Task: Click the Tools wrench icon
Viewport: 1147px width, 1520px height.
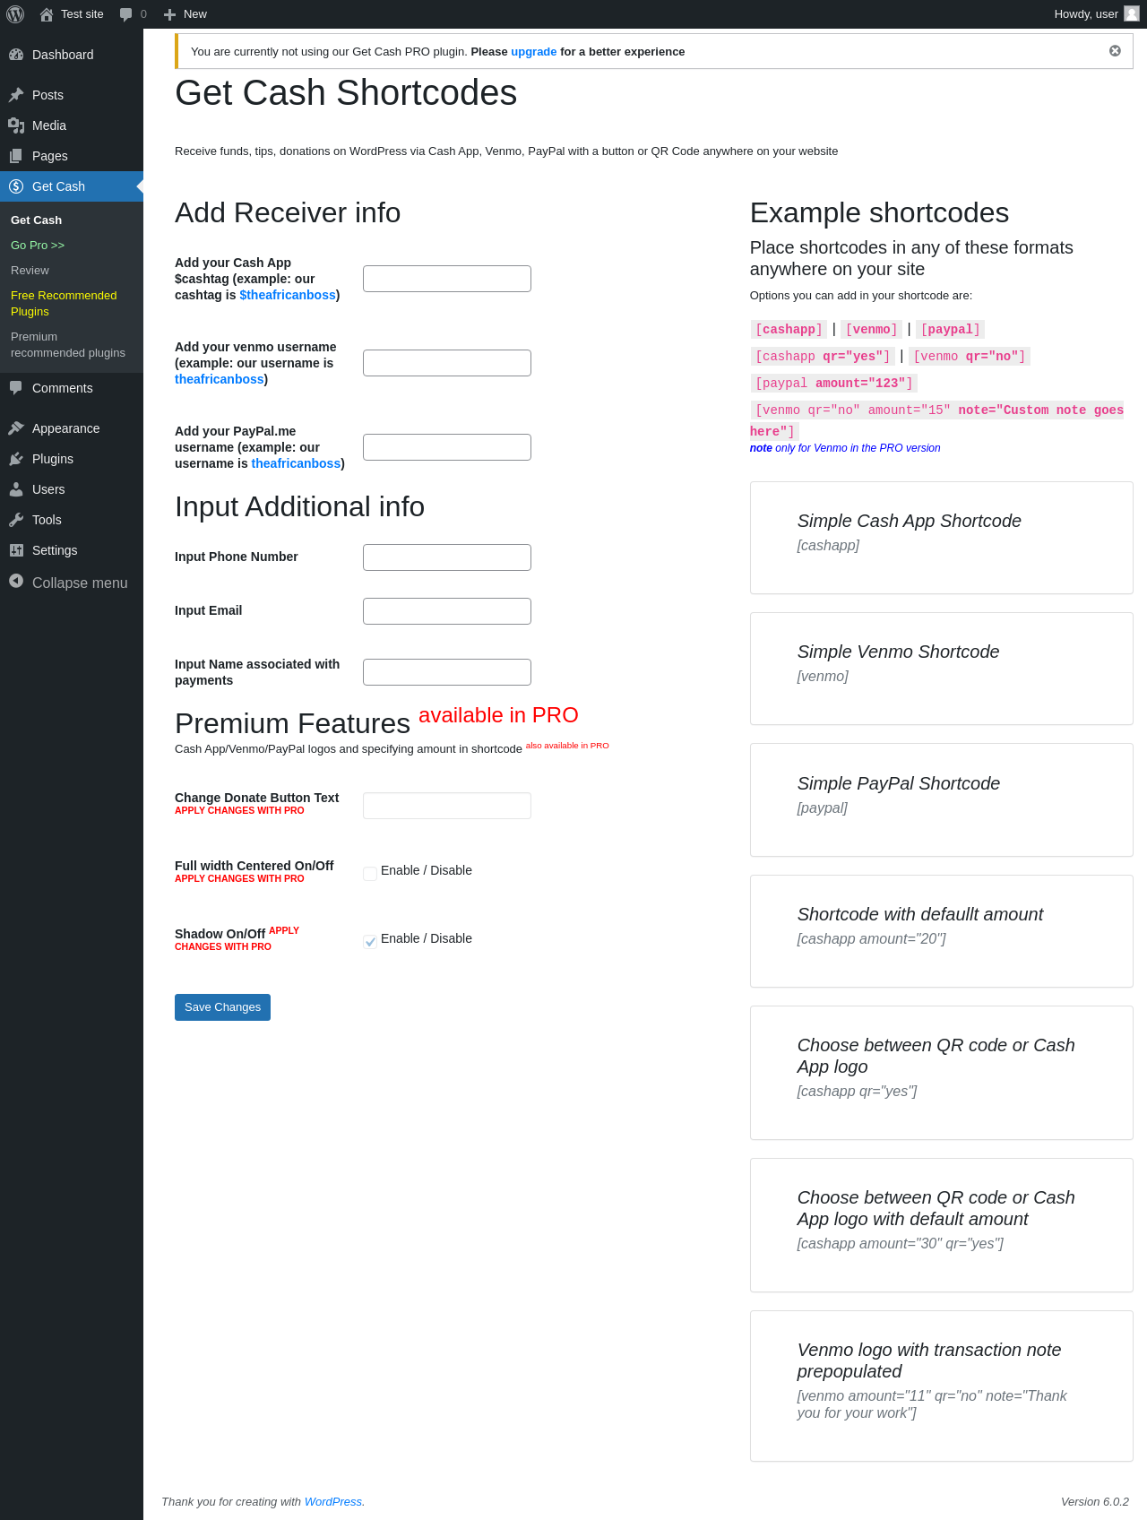Action: coord(16,520)
